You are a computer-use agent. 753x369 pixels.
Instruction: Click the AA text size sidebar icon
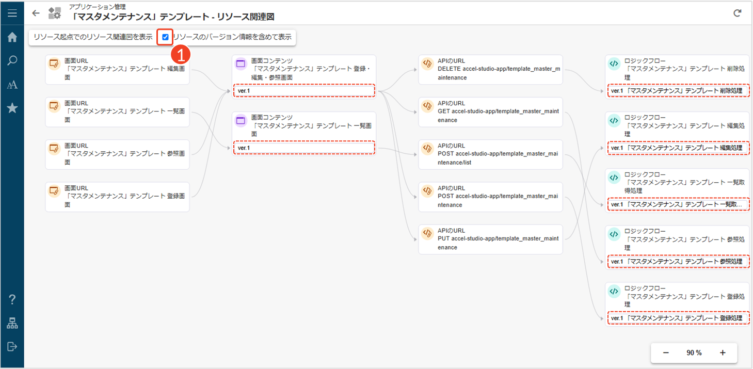pos(12,85)
